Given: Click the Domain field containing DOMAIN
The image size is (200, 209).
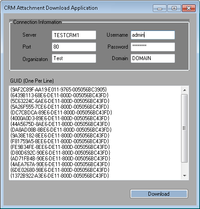Looking at the screenshot, I should [x=153, y=58].
